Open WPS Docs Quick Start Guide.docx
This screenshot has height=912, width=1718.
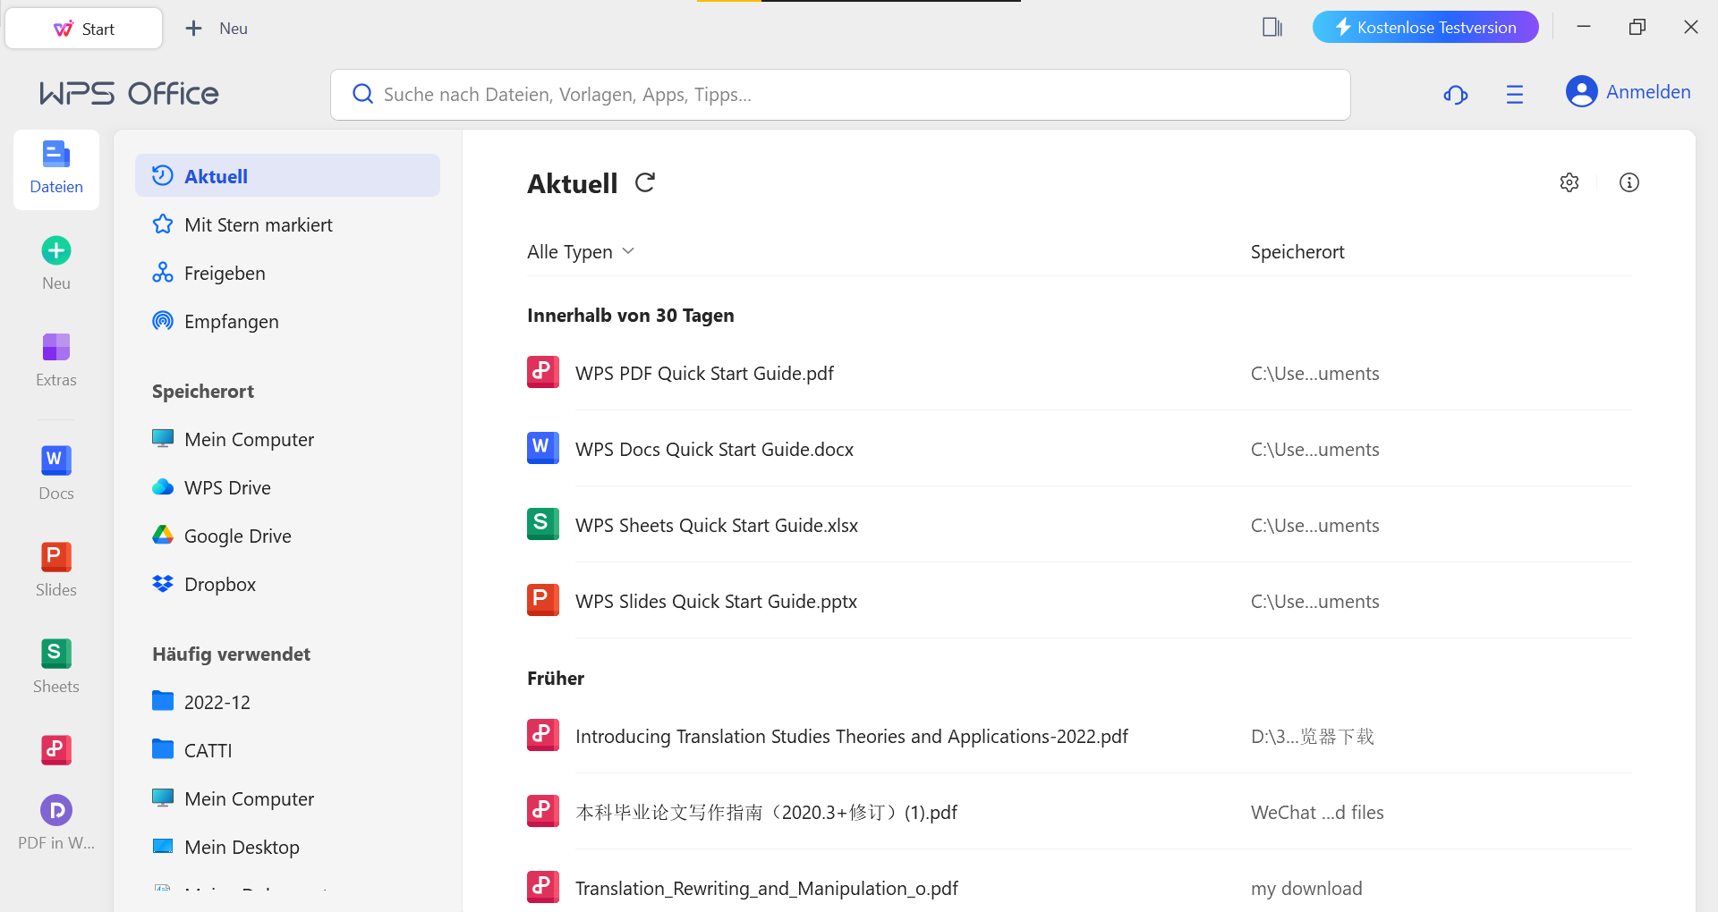click(x=714, y=449)
